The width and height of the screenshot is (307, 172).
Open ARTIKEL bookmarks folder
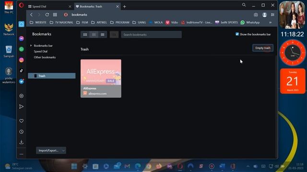coord(99,22)
